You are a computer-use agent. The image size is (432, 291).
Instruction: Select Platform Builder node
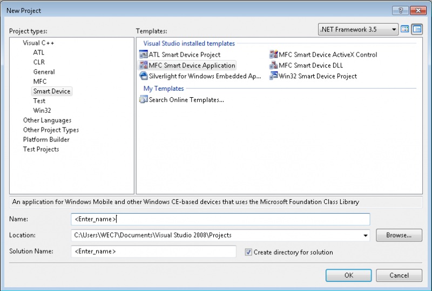[46, 139]
